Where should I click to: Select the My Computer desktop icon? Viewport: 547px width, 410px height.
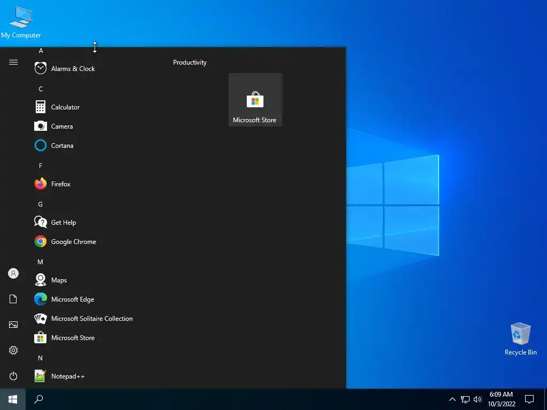[x=21, y=22]
